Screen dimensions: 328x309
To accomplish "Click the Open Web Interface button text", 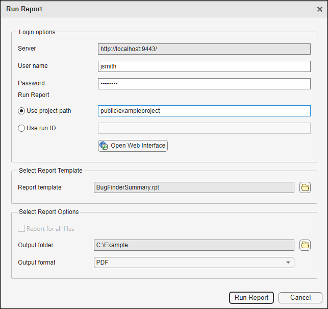I will [x=138, y=146].
